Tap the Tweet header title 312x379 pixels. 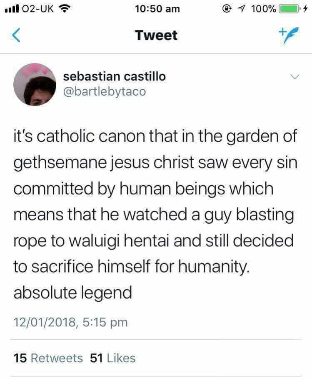[x=156, y=35]
